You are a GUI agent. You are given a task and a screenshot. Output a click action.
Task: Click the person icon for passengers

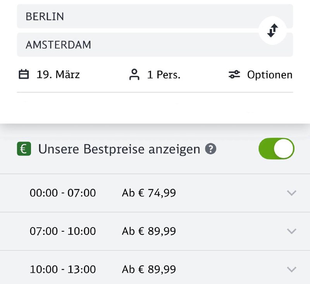tap(134, 74)
